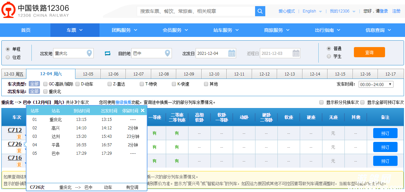Screen dimensions: 405x192
Task: Click the orange 查询 search button
Action: coord(369,52)
